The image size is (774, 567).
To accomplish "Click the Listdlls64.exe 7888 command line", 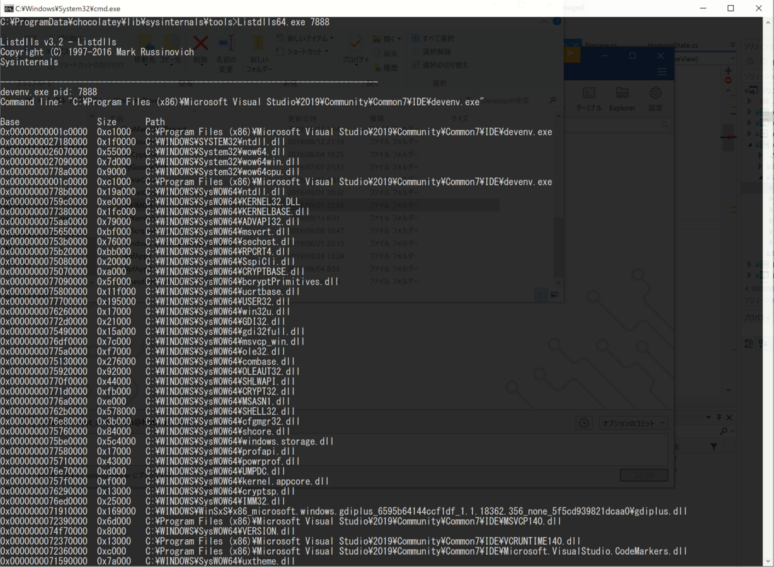I will tap(164, 22).
